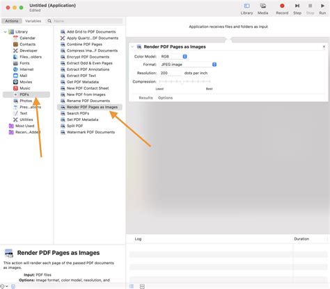Screen dimensions: 330x289
Task: Start recording with the Record button
Action: point(282,9)
